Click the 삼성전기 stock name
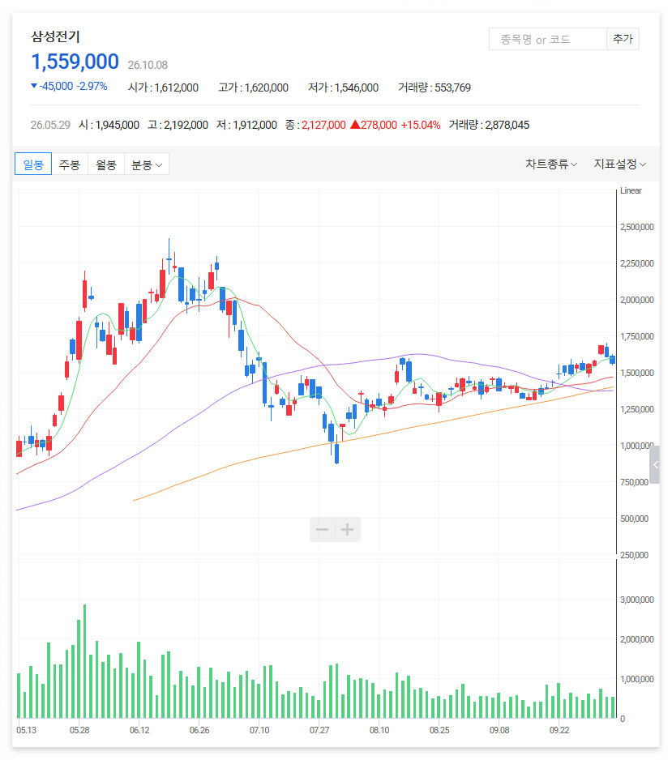 click(x=55, y=36)
